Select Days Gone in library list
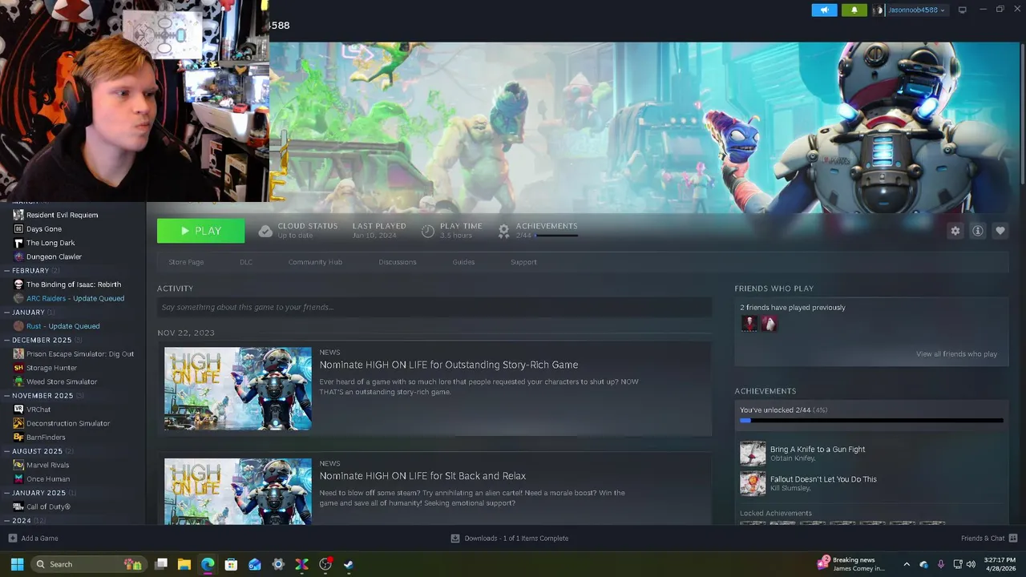Screen dimensions: 1026x577 pyautogui.click(x=44, y=228)
